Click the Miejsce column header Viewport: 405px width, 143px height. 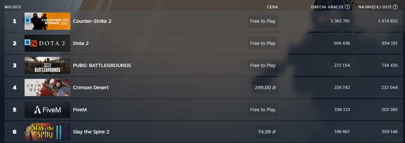(13, 7)
